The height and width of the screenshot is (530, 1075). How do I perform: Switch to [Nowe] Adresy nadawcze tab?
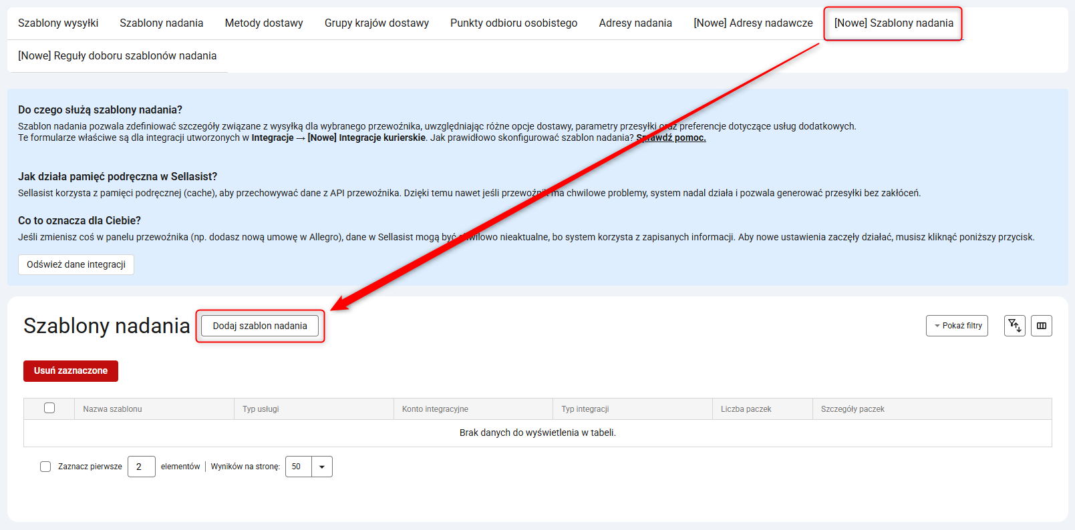[753, 23]
